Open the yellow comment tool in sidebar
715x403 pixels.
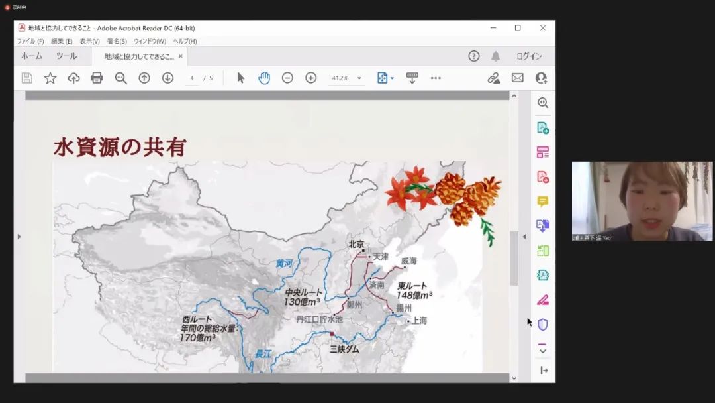[x=542, y=201]
